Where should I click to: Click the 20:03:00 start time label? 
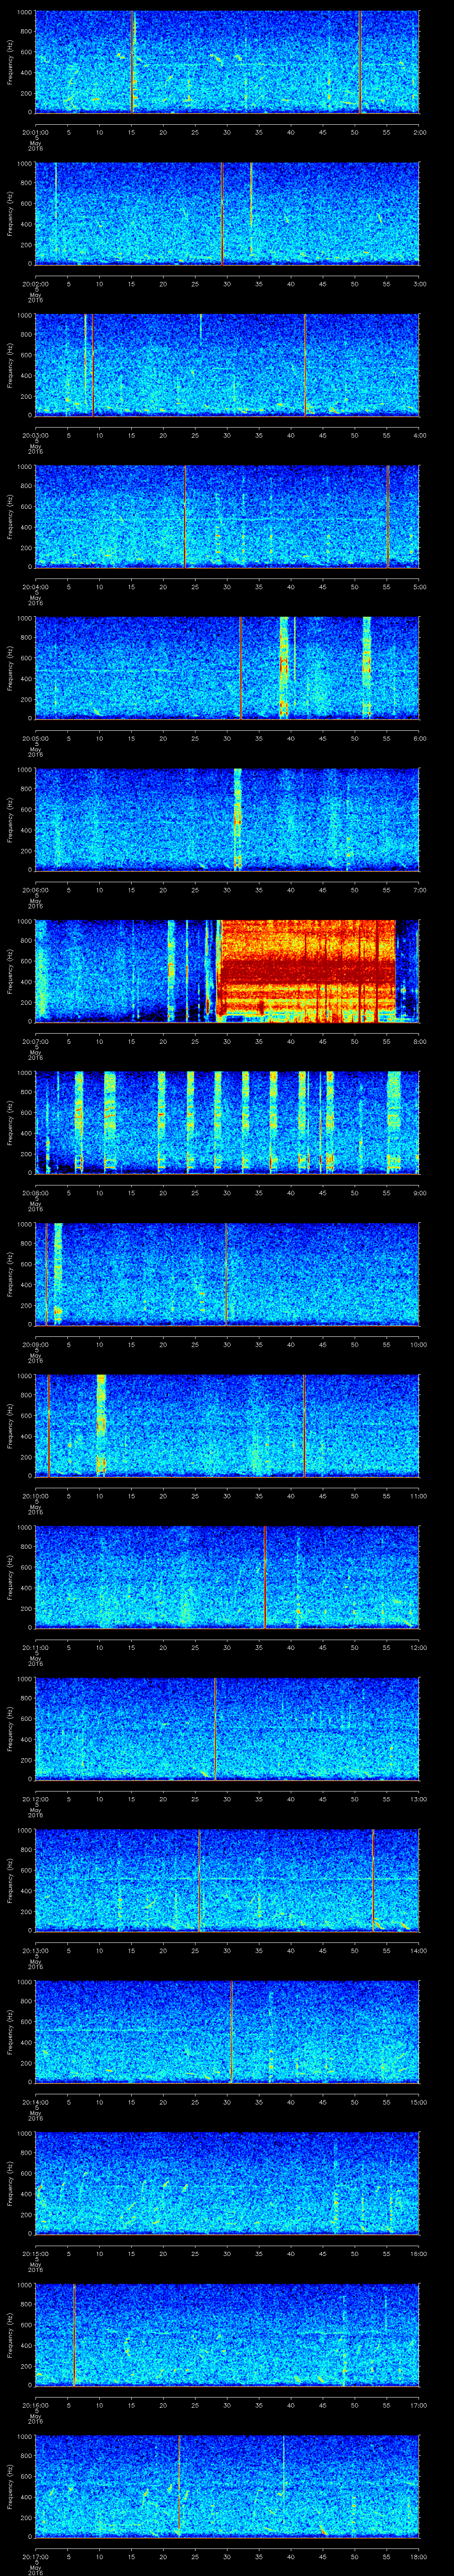(35, 435)
